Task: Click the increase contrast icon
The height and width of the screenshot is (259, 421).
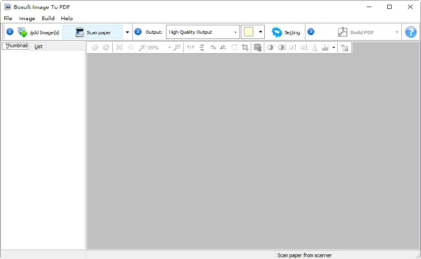Action: pyautogui.click(x=271, y=47)
